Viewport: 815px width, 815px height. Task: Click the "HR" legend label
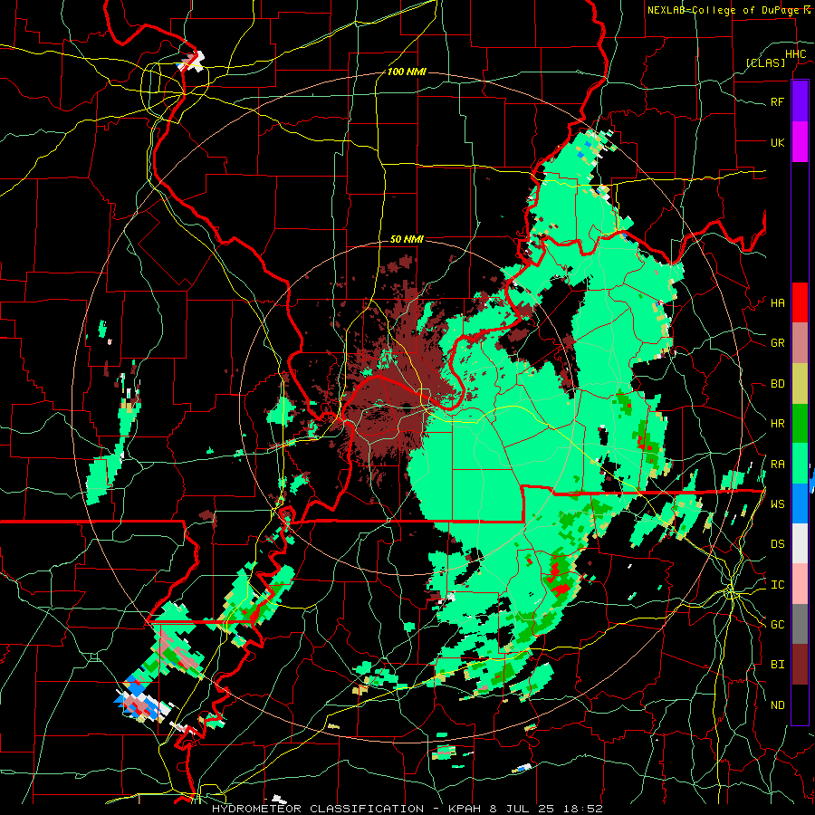pos(777,424)
